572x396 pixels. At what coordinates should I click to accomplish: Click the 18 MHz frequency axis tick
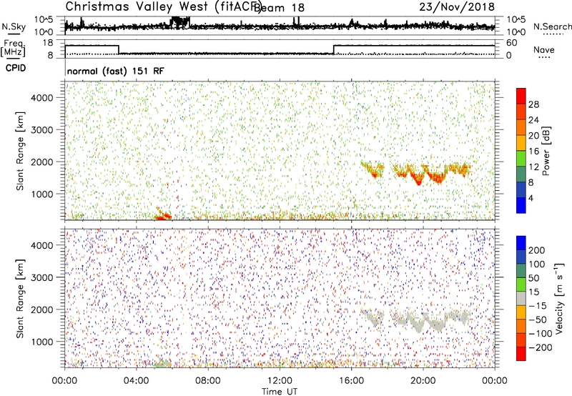(48, 43)
